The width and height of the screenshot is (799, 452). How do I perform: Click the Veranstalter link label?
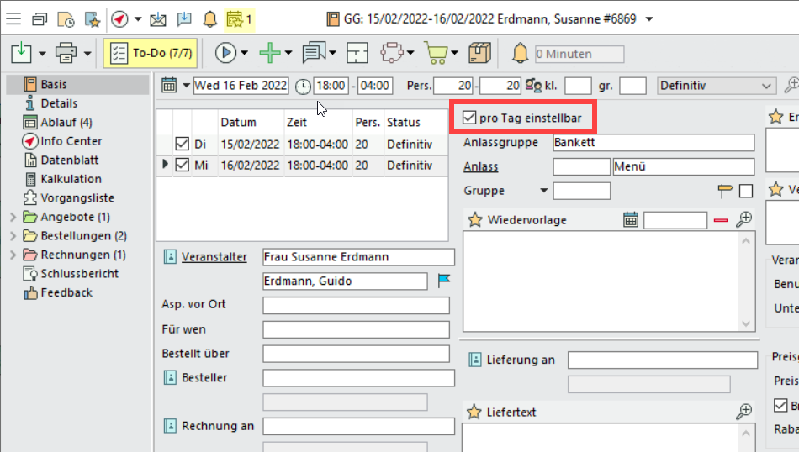coord(214,256)
